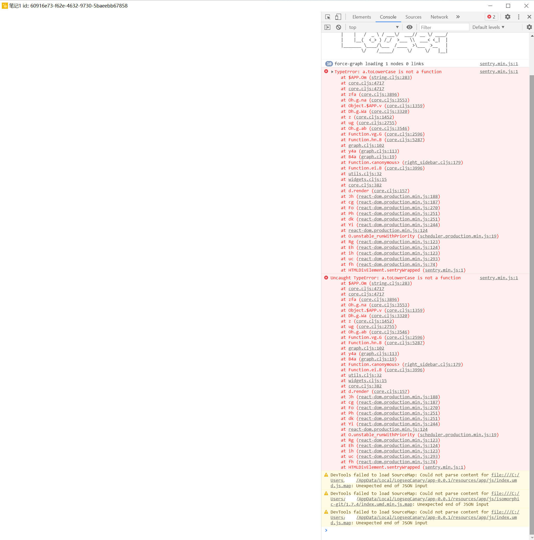Open sentry.min.js:1 link on Uncaught TypeError row
The height and width of the screenshot is (540, 534).
(498, 278)
